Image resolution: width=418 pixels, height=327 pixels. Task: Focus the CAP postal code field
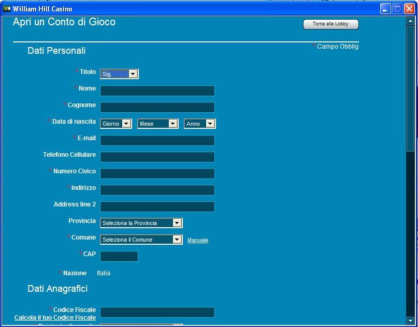click(x=119, y=256)
